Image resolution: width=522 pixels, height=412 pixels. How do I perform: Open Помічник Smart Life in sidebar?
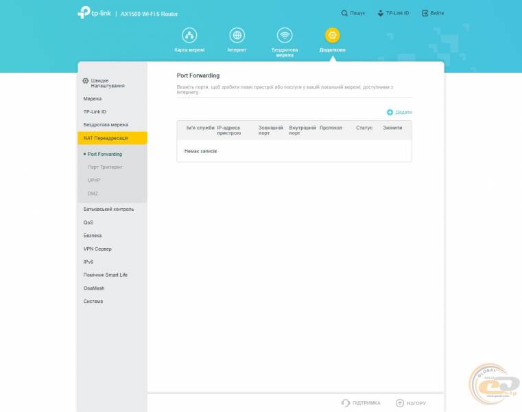(x=106, y=275)
